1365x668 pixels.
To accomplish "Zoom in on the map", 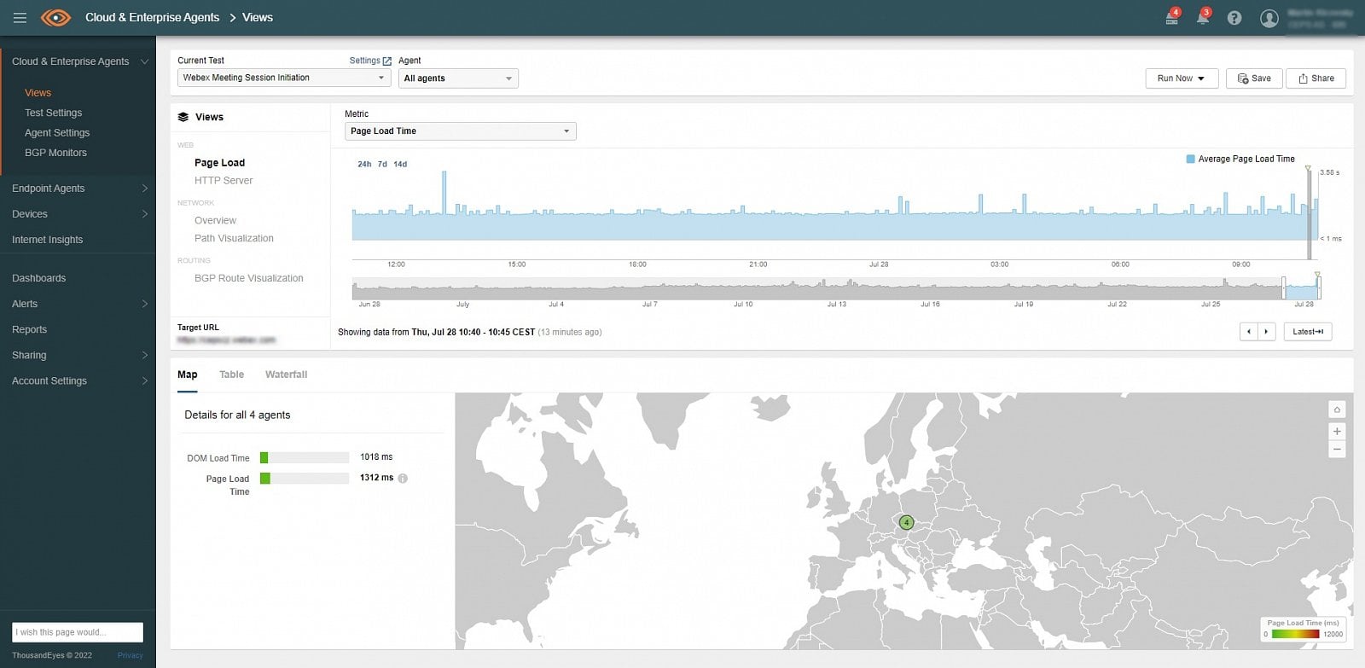I will 1337,432.
